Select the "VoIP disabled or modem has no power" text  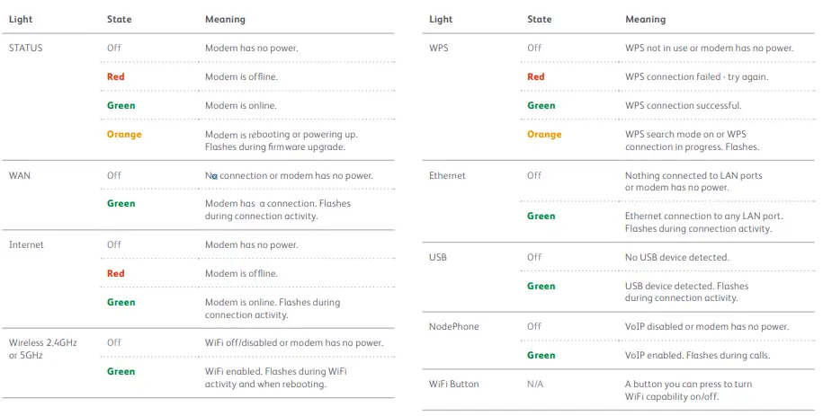pos(706,326)
